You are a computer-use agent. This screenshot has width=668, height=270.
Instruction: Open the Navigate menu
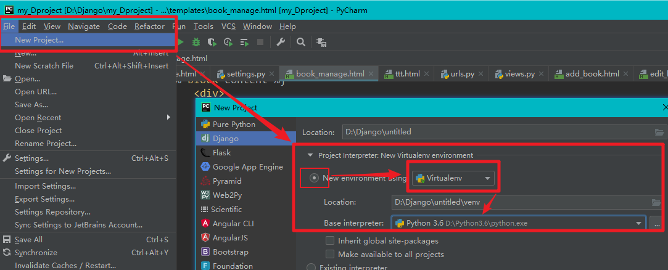[x=84, y=27]
